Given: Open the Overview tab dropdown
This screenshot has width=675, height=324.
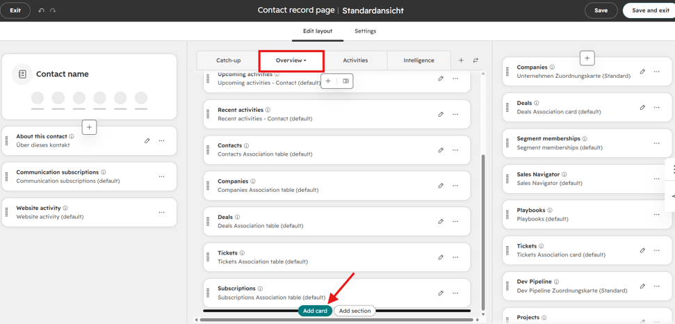Looking at the screenshot, I should (x=291, y=60).
